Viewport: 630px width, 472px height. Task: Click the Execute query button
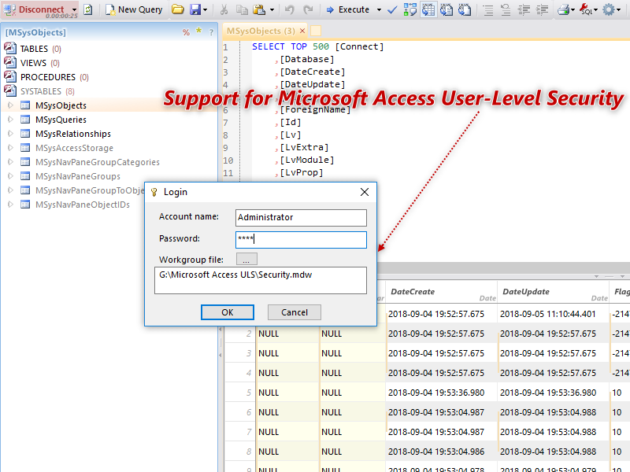pos(348,9)
